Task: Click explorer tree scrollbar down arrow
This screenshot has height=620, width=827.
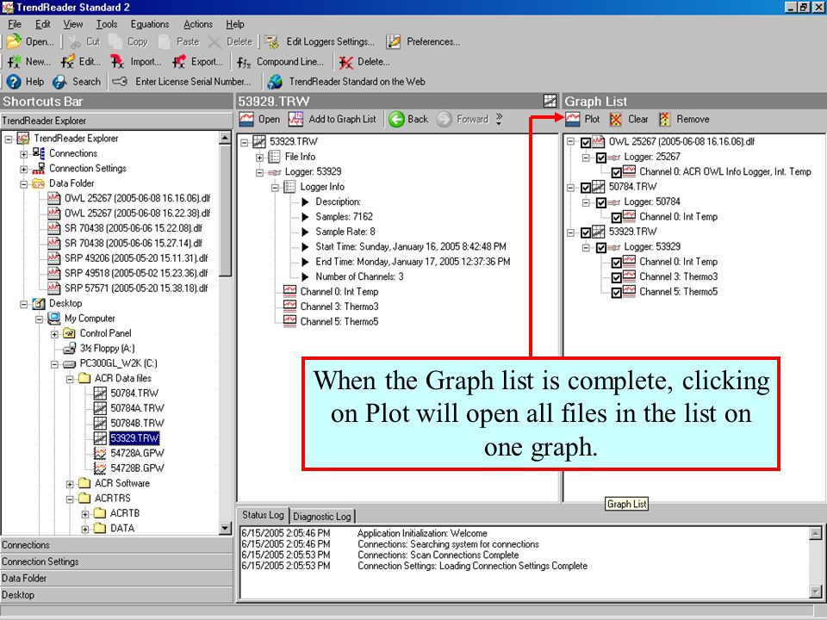Action: tap(225, 528)
